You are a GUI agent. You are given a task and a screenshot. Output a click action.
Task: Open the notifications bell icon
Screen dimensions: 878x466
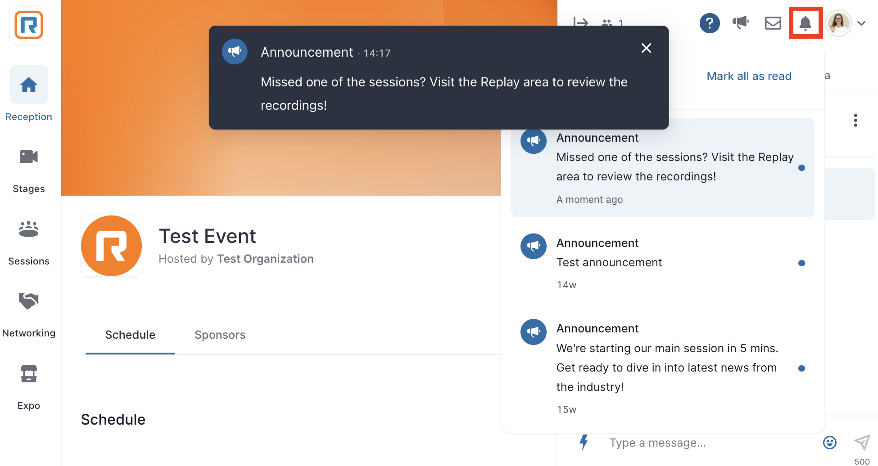[x=805, y=23]
